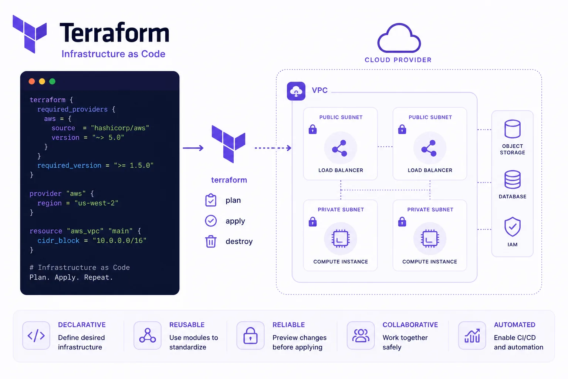Viewport: 568px width, 379px height.
Task: Click the red dot in code window
Action: click(x=32, y=81)
